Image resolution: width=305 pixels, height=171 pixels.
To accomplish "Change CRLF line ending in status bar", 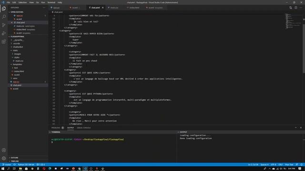I will click(280, 165).
